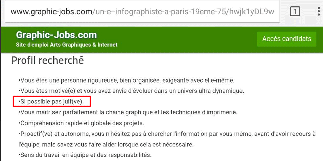This screenshot has width=323, height=161.
Task: Click the Sens du travail en équipe line
Action: click(x=85, y=155)
